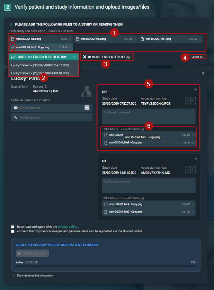
Task: Close the Lucky^Patient panel
Action: coord(203,73)
